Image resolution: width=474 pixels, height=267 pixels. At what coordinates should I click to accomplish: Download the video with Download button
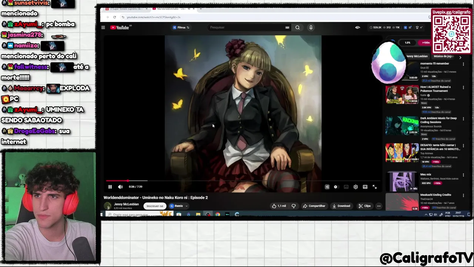coord(341,206)
